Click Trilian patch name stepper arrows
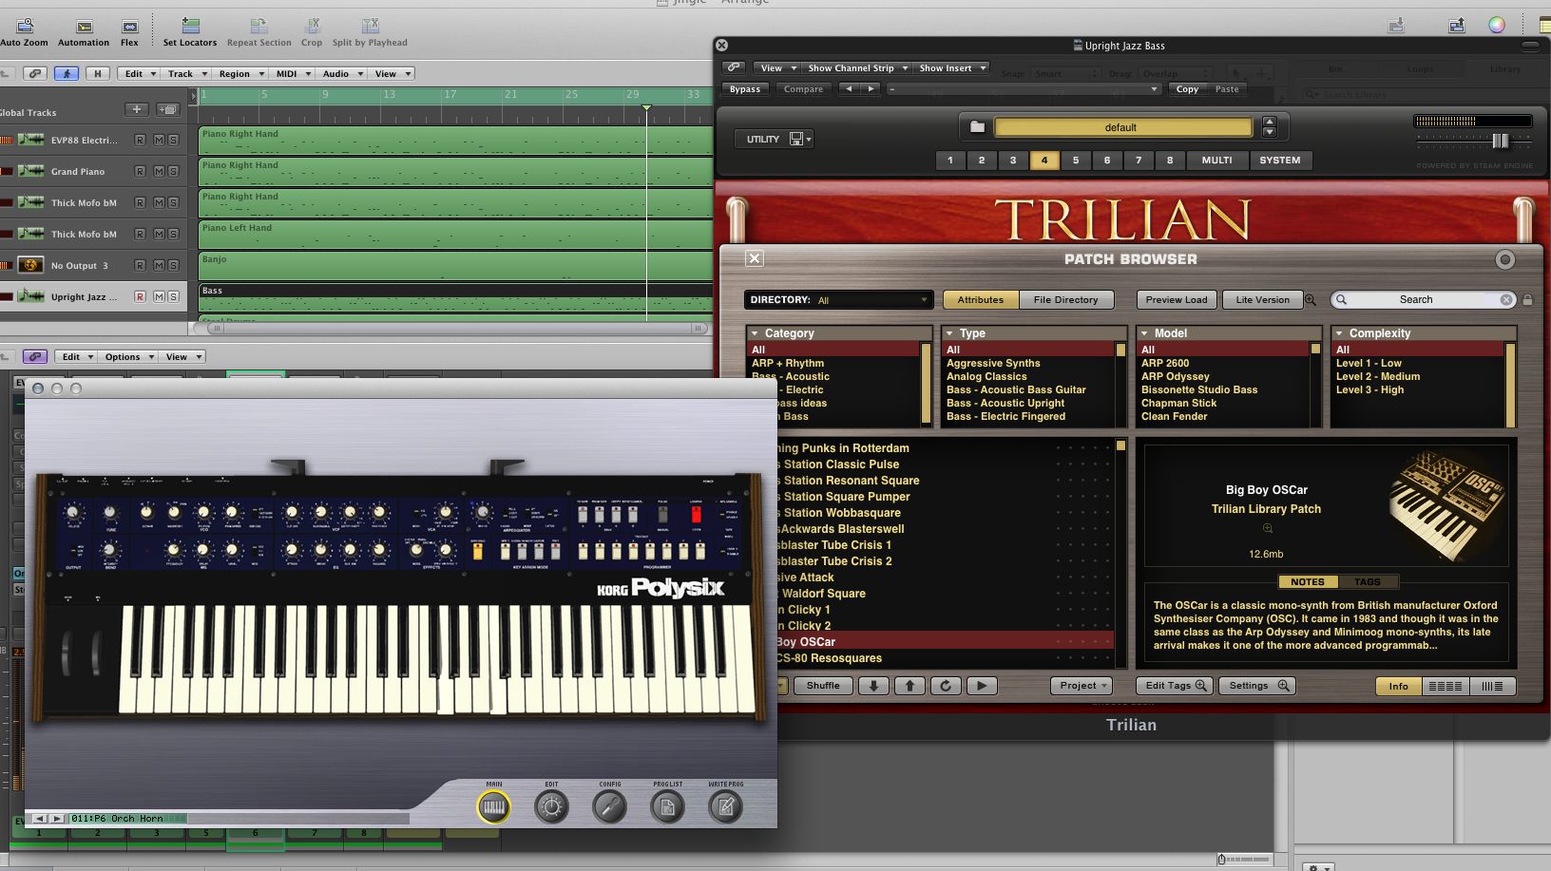 (1269, 126)
